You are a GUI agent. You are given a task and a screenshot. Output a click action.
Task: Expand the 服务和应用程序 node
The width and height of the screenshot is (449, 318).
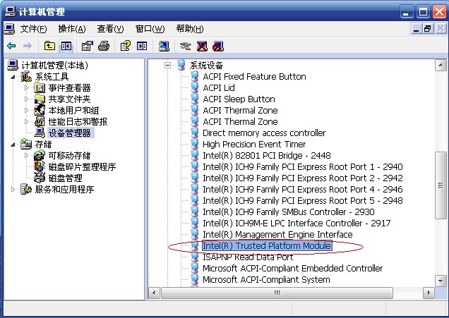(13, 189)
